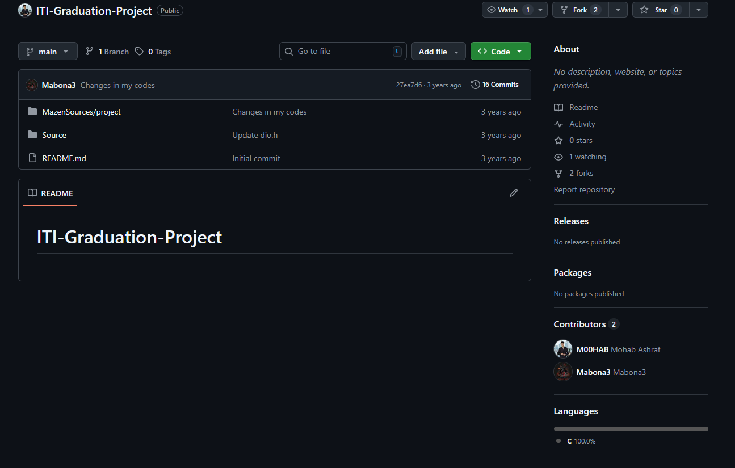Open M00HAB contributor profile

[x=592, y=349]
